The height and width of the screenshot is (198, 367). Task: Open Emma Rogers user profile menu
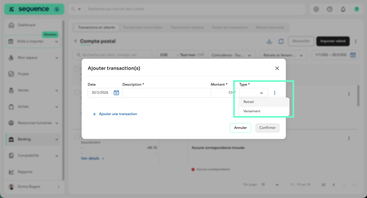click(x=34, y=187)
